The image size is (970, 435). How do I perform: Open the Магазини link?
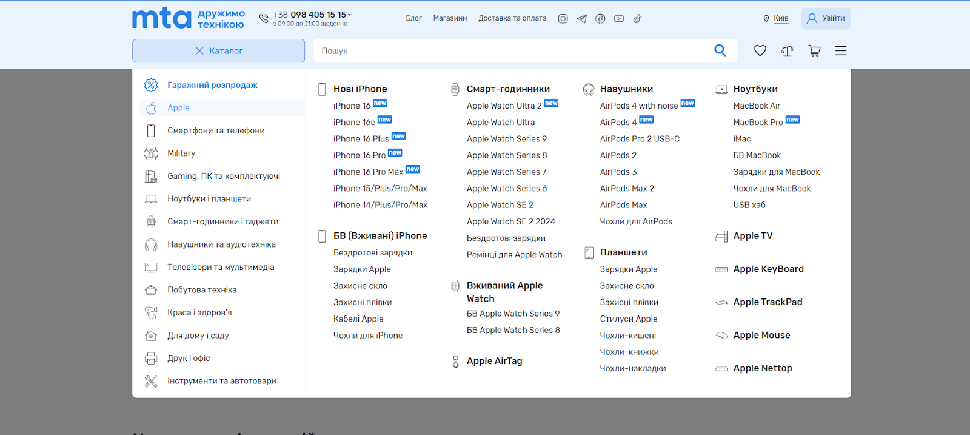tap(450, 18)
